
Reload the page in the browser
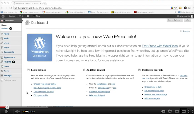point(11,8)
